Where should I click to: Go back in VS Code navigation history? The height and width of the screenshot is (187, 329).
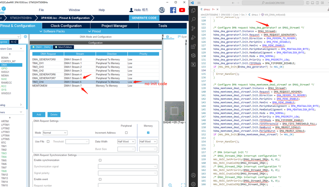(x=233, y=3)
